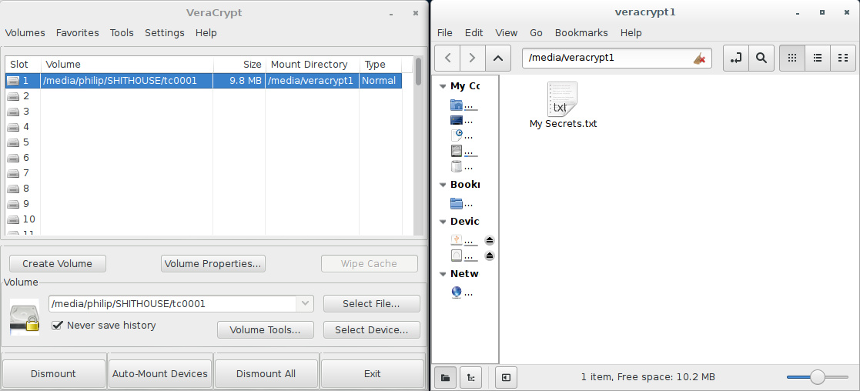Sort by the Type column header
Image resolution: width=860 pixels, height=391 pixels.
click(x=380, y=65)
